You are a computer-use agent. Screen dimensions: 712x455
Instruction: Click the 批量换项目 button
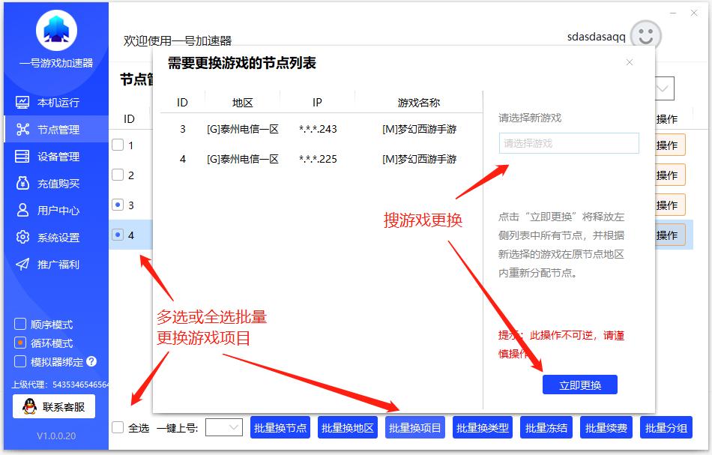coord(415,427)
